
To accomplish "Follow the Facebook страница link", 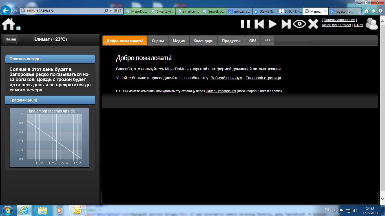I will [263, 78].
